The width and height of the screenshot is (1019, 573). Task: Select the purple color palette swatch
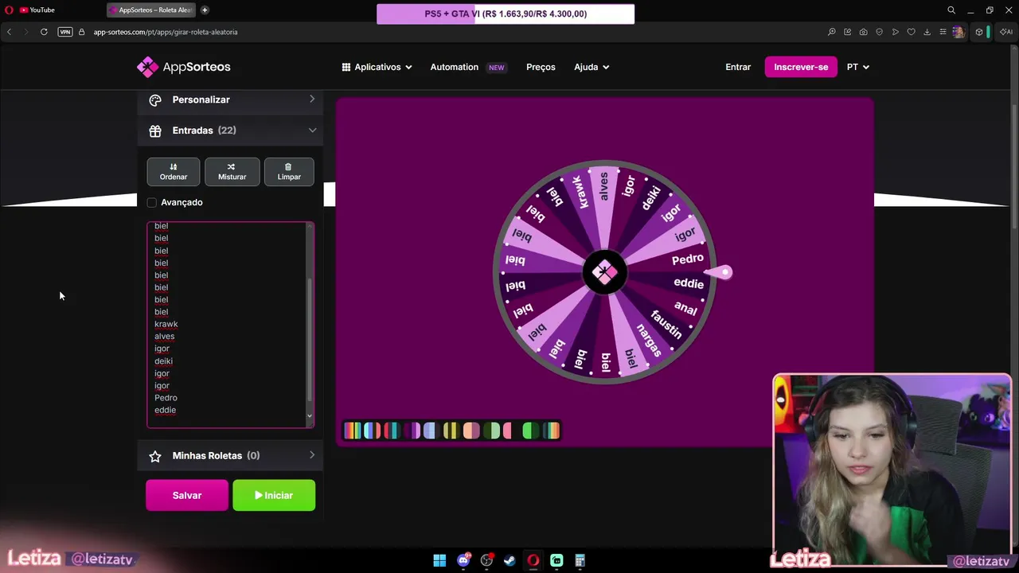(412, 431)
